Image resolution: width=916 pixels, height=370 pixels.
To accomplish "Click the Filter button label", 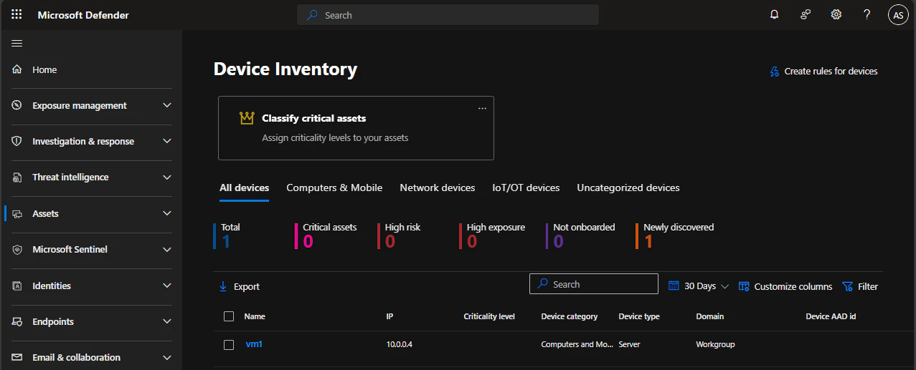I will (868, 286).
